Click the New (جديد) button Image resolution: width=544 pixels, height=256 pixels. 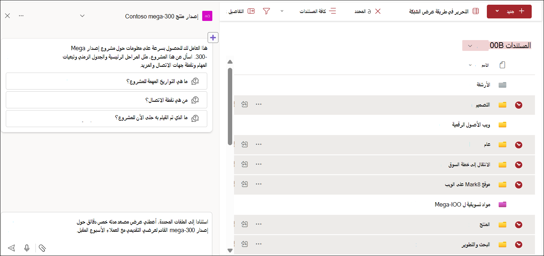click(509, 11)
